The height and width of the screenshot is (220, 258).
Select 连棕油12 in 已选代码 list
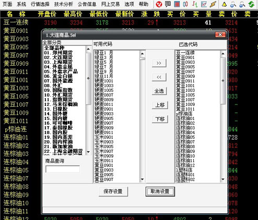(185, 165)
